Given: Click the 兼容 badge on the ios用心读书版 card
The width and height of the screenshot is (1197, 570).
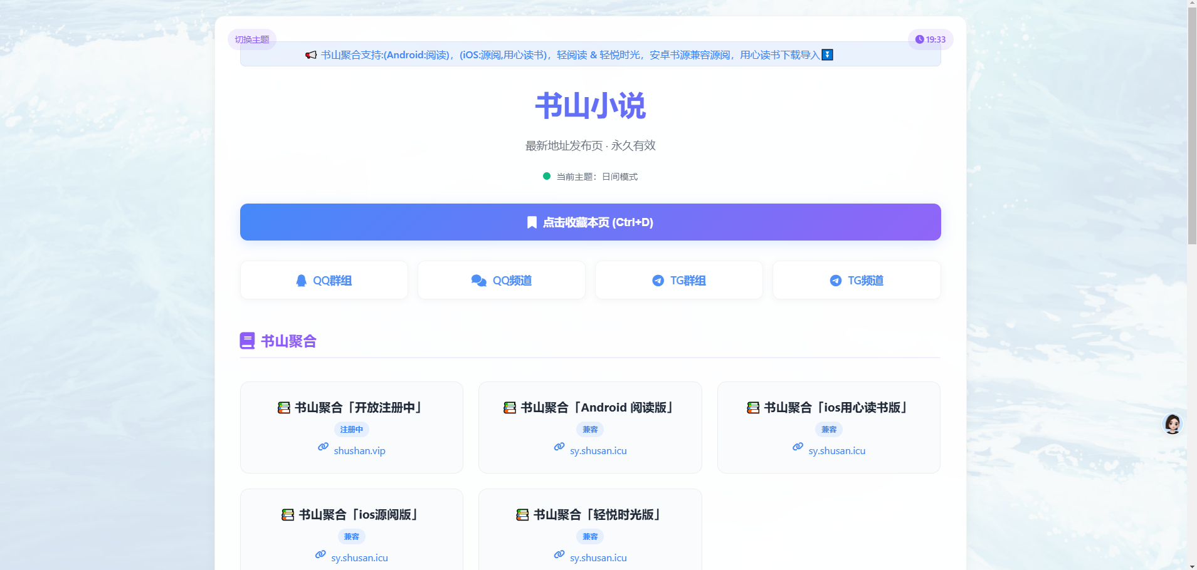Looking at the screenshot, I should 829,430.
